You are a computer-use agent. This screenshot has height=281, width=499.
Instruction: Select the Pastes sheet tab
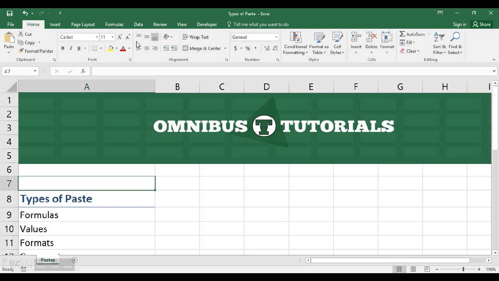[x=48, y=260]
